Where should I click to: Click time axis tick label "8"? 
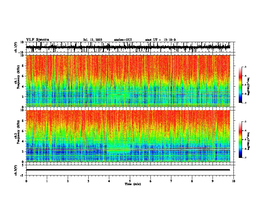click(192, 181)
